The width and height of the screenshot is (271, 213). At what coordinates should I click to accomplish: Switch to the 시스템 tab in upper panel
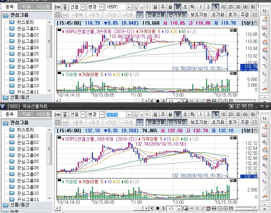point(43,7)
